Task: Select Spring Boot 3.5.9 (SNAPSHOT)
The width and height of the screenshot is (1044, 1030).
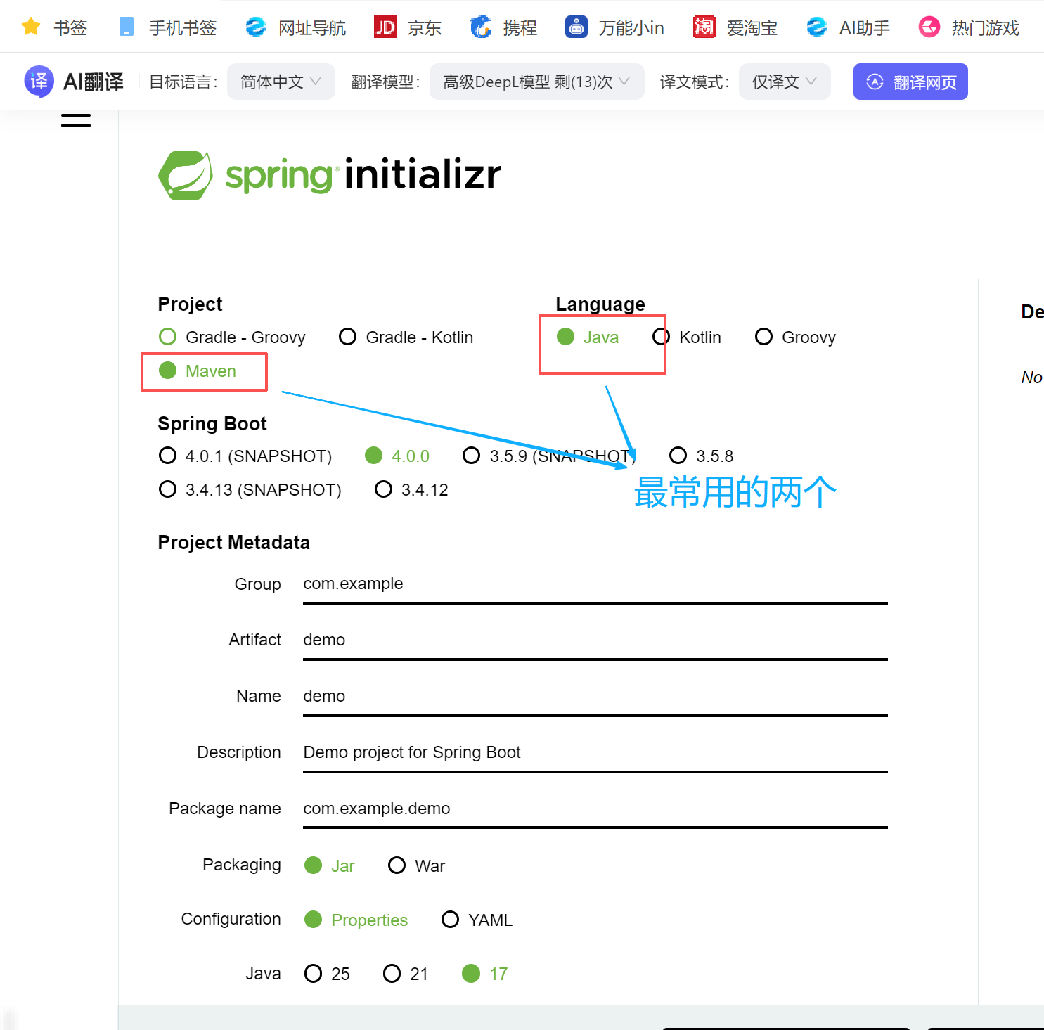Action: (x=549, y=456)
